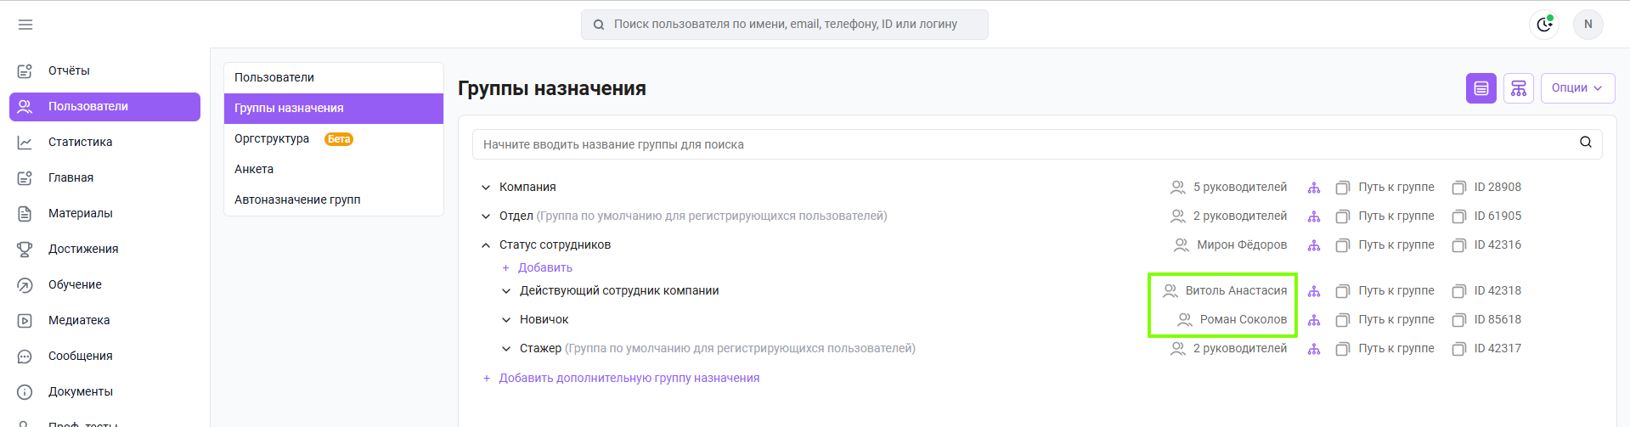Select Группы назначения submenu tab
This screenshot has height=427, width=1630.
click(334, 108)
